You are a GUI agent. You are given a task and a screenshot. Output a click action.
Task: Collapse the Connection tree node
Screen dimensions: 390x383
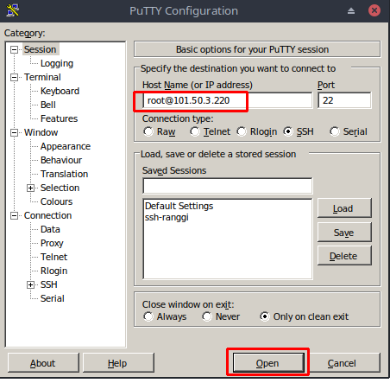point(14,215)
